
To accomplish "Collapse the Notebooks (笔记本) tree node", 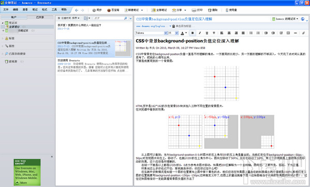I will (x=3, y=23).
